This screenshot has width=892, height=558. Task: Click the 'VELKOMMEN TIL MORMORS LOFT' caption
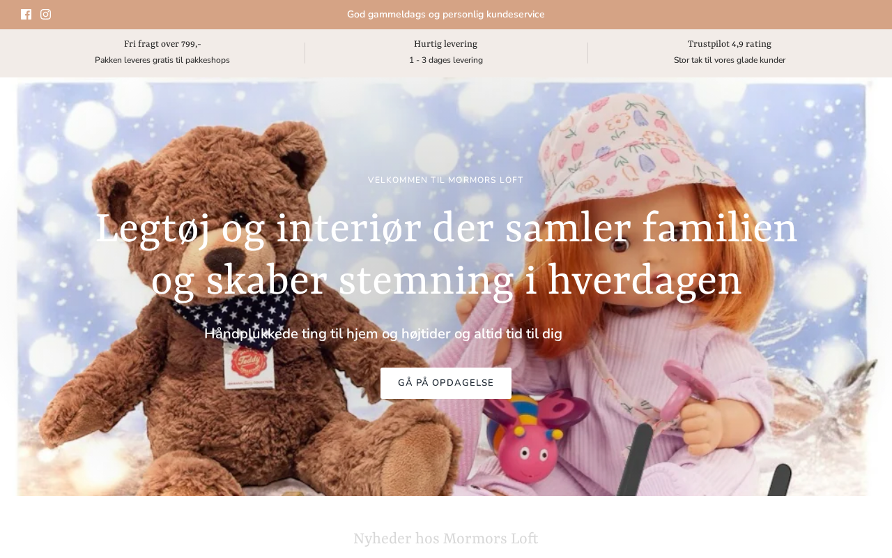click(446, 180)
